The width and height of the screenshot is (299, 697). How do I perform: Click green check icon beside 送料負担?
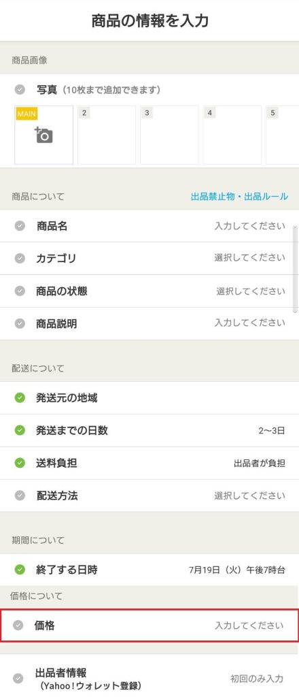20,463
